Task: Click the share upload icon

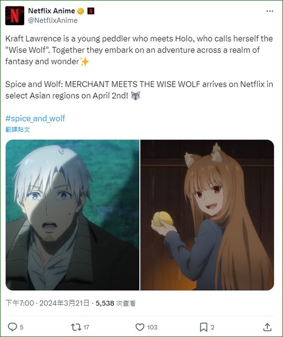Action: 267,327
